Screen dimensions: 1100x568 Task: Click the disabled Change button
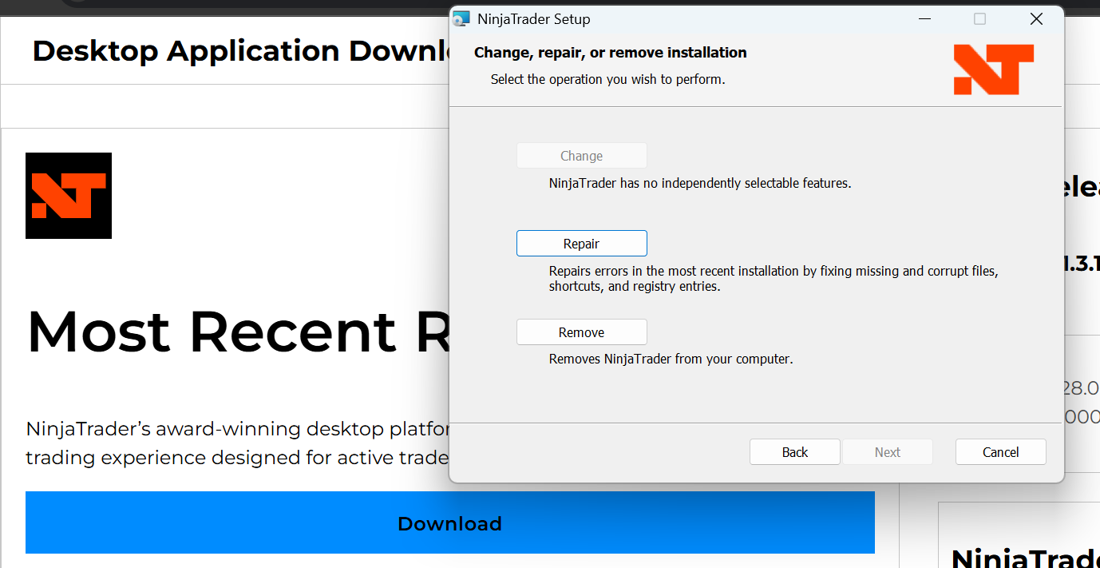[581, 156]
